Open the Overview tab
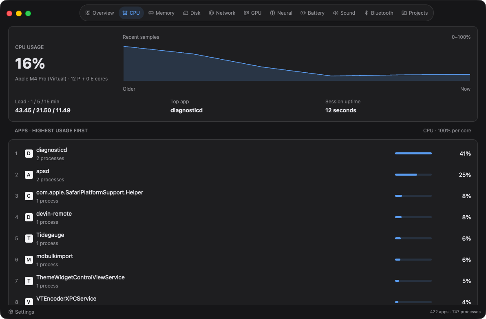486x319 pixels. click(99, 13)
